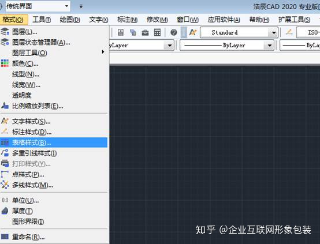
Task: Open the 绘图(D) menu
Action: click(x=70, y=20)
